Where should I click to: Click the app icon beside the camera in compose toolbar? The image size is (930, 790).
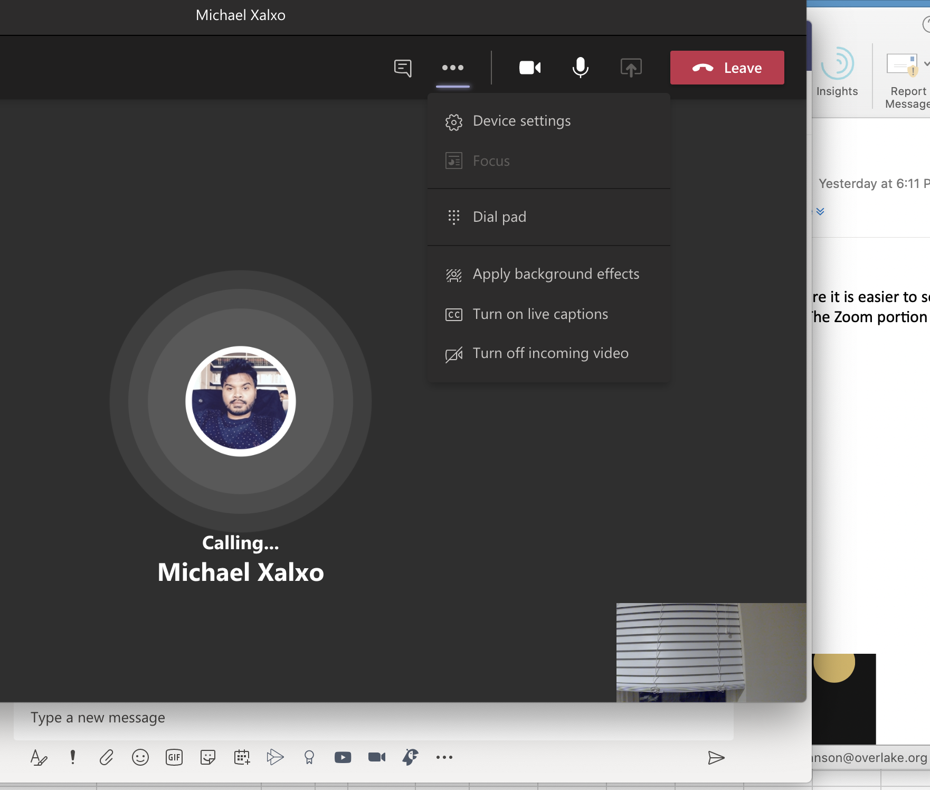(x=411, y=757)
